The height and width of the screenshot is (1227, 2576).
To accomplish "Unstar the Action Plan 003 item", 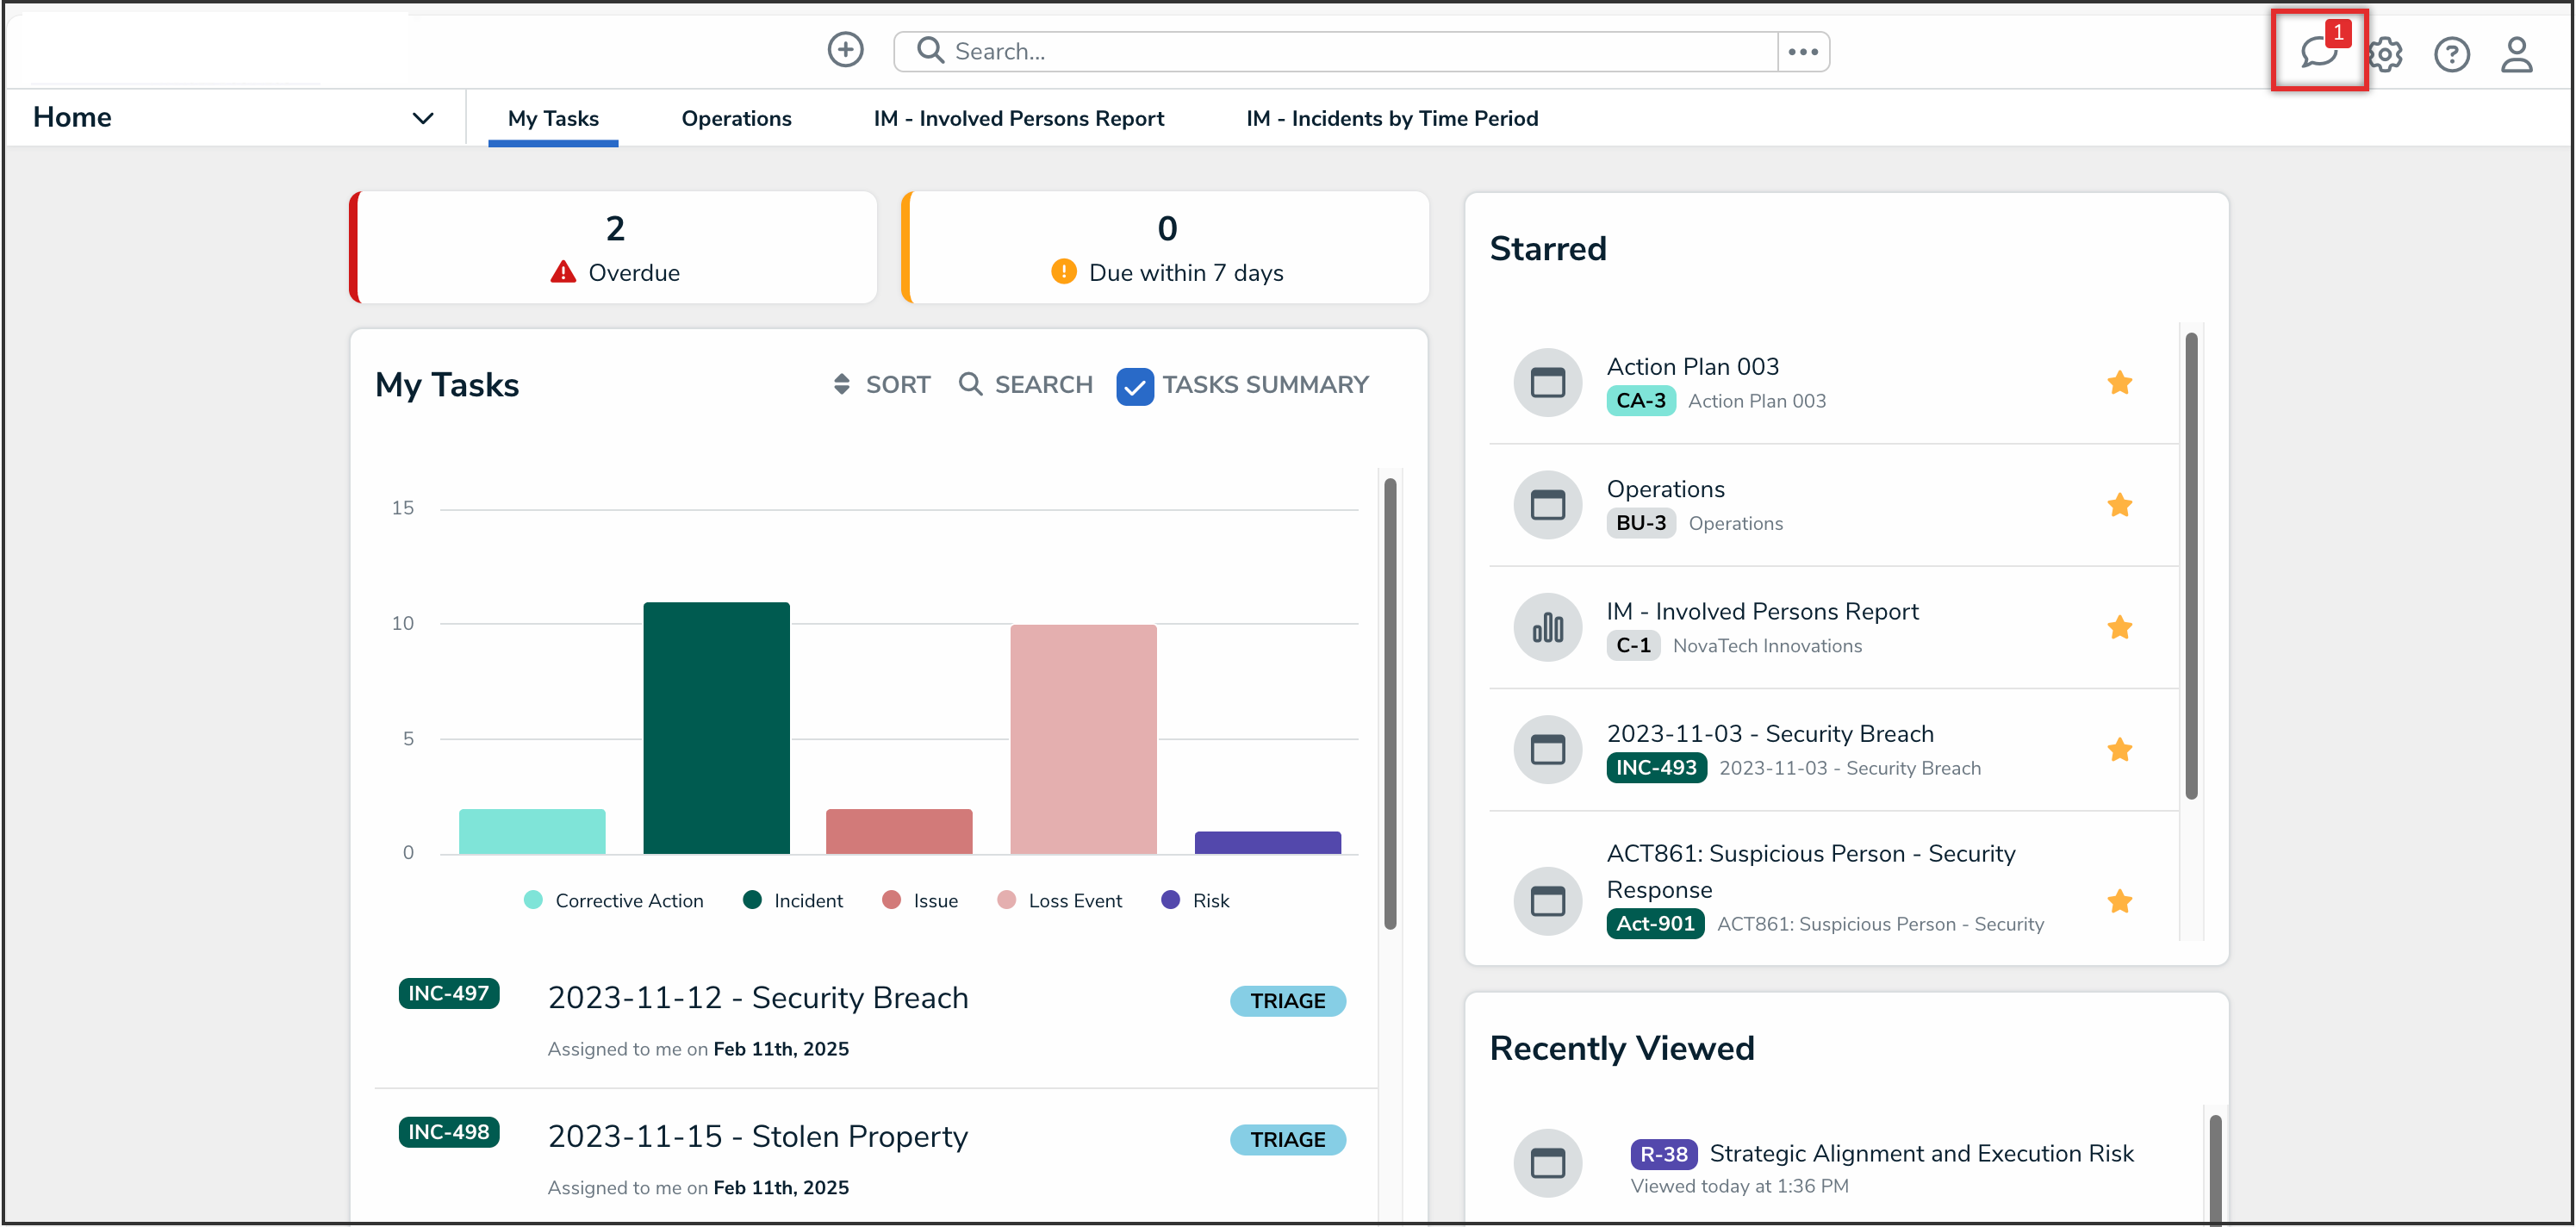I will (2119, 383).
